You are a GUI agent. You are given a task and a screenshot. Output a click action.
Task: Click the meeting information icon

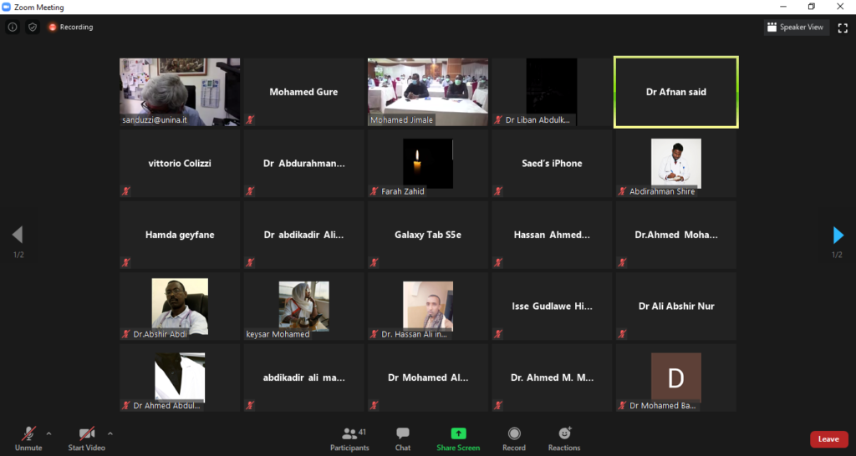click(x=13, y=27)
